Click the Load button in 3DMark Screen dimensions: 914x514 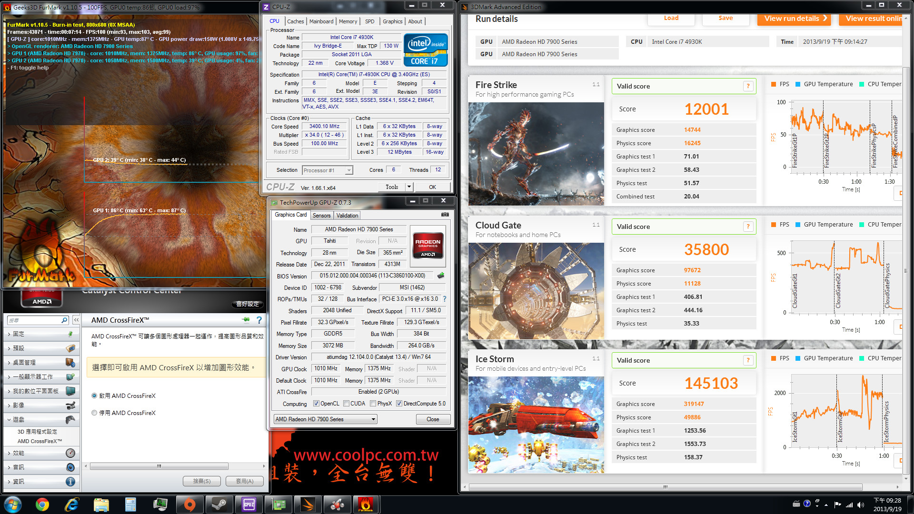671,19
